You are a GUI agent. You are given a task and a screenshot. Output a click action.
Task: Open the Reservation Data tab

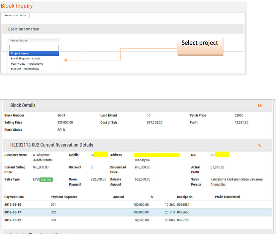pos(15,16)
